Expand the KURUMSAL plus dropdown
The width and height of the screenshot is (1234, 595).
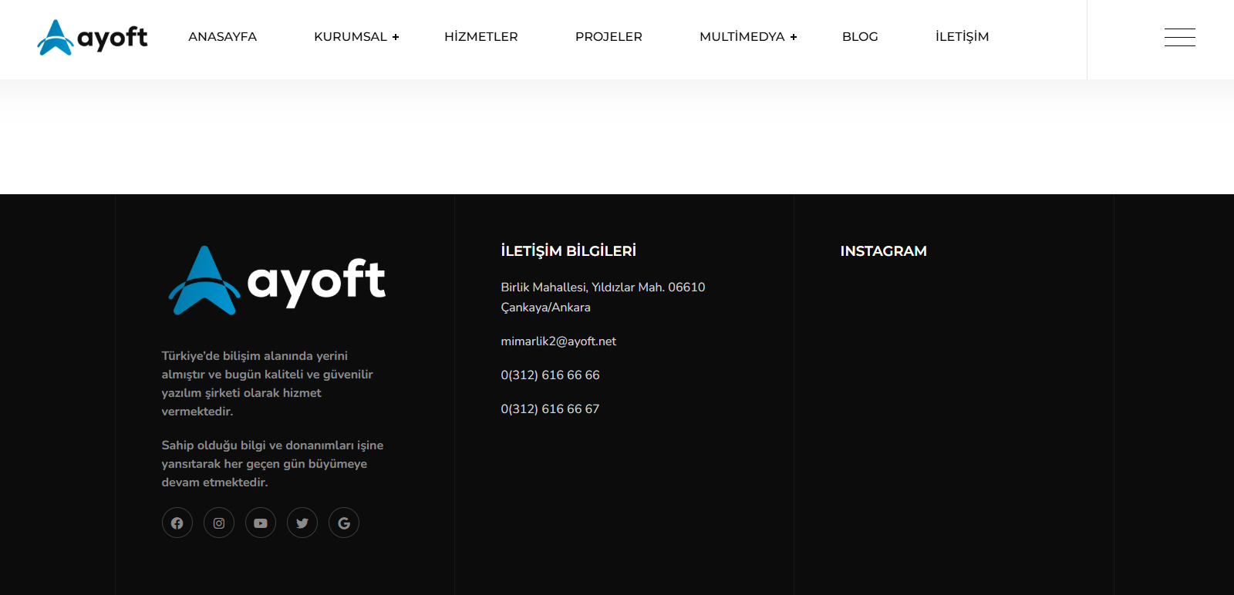click(x=395, y=37)
